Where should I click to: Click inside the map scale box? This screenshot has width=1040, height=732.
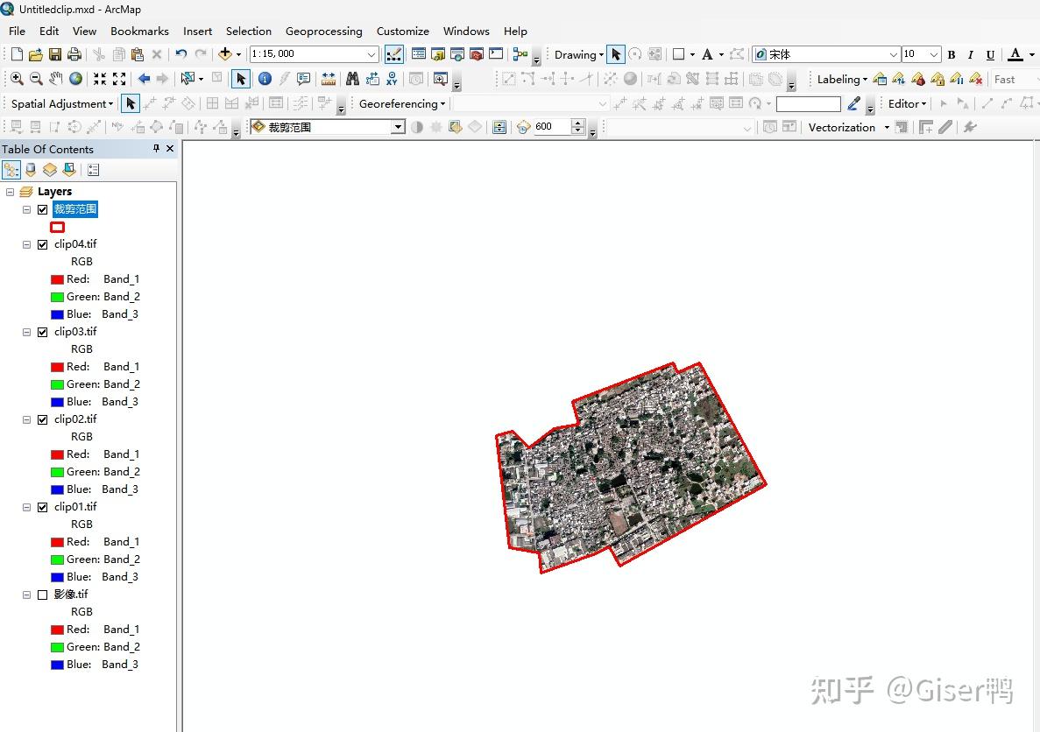[307, 53]
